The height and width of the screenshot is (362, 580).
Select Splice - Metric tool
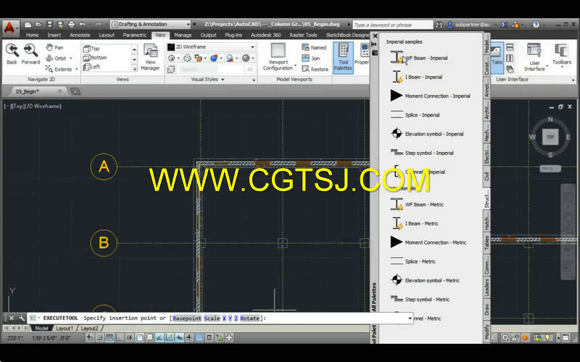413,261
